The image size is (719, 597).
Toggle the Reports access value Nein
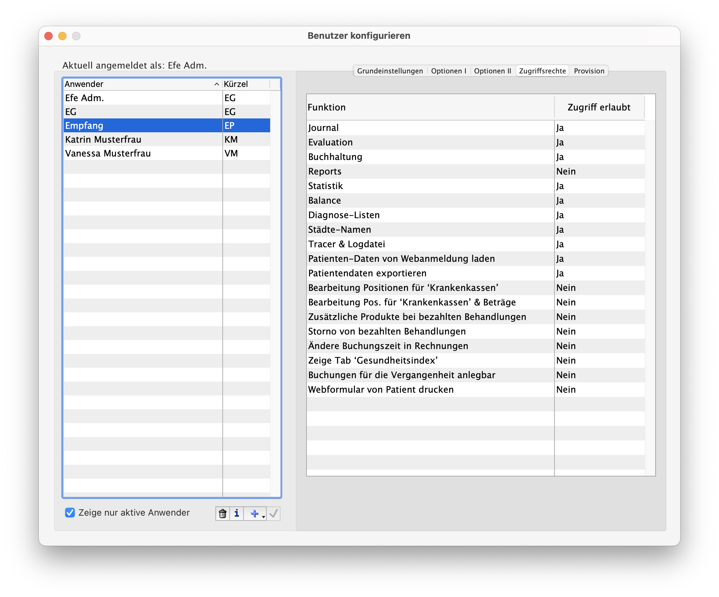click(x=566, y=171)
